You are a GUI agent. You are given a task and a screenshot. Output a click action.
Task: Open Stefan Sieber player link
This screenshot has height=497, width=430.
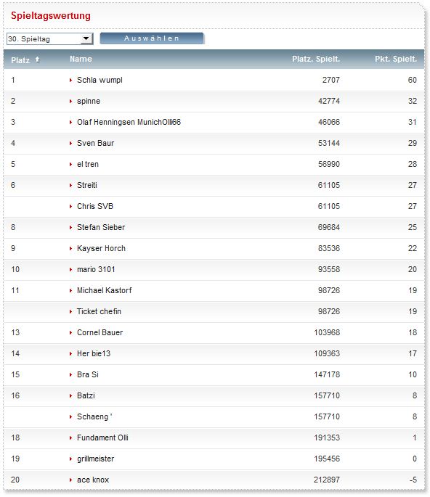point(101,227)
